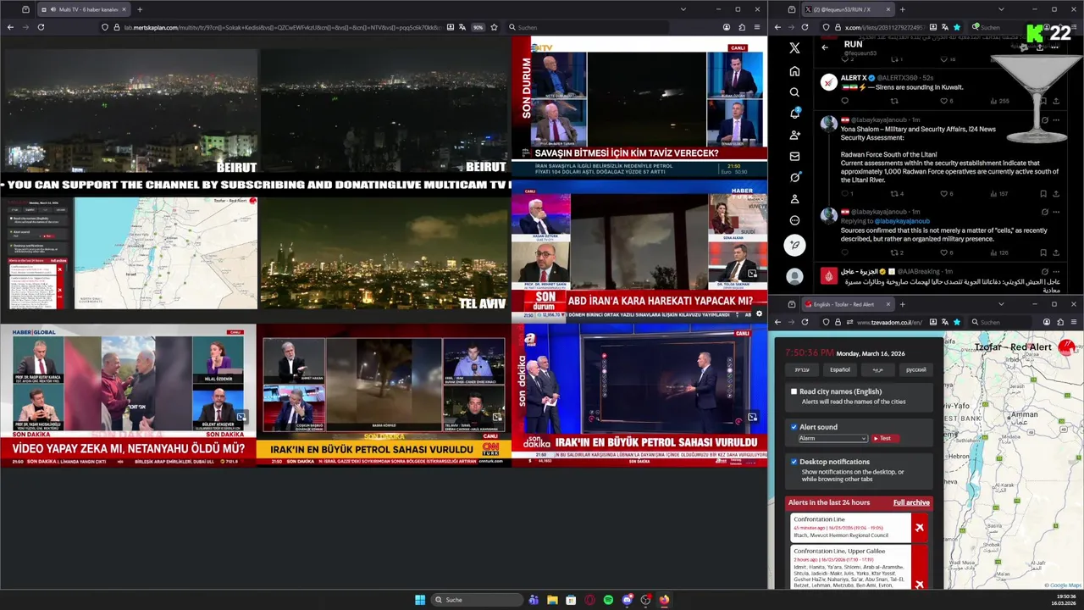Bookmark the Multi TV page with star

[495, 27]
